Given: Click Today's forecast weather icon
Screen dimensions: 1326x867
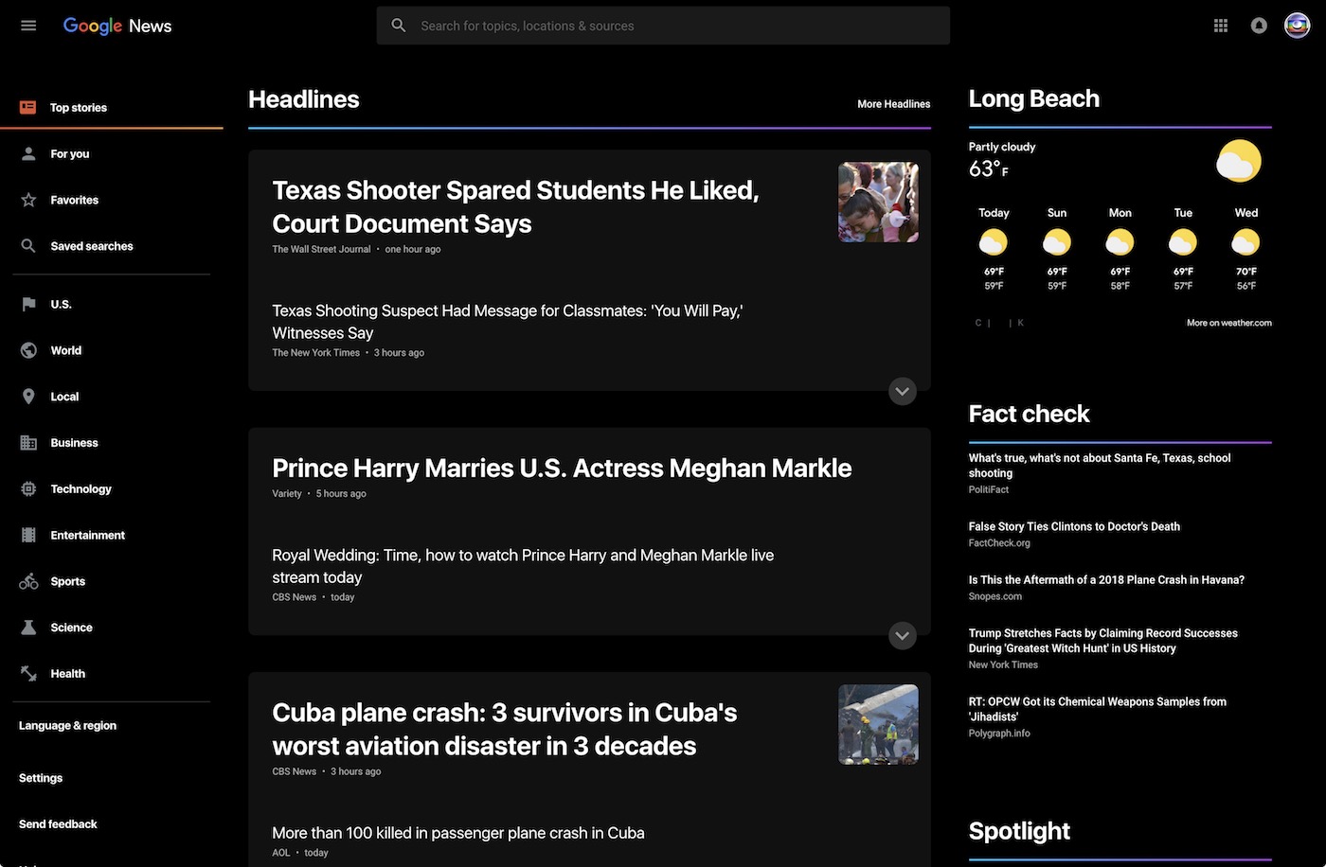Looking at the screenshot, I should coord(994,243).
